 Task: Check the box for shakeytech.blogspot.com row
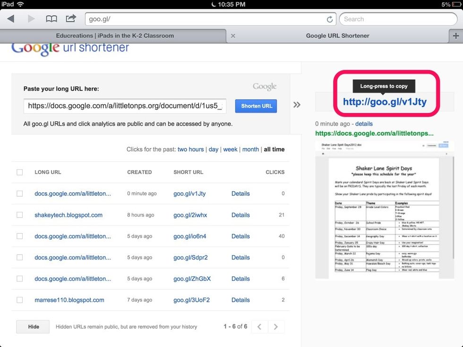[19, 215]
